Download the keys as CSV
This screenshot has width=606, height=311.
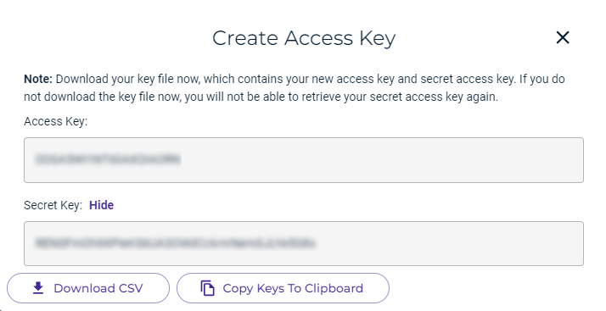point(88,288)
